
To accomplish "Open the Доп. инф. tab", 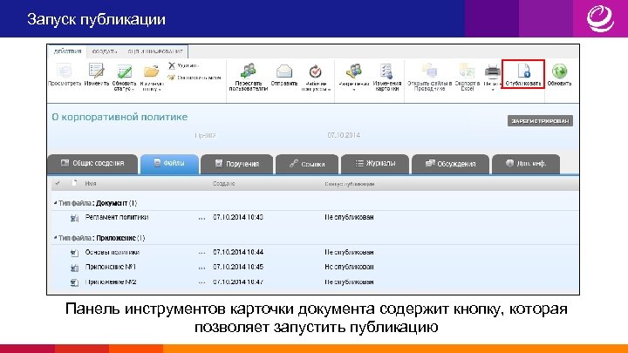I will tap(526, 163).
